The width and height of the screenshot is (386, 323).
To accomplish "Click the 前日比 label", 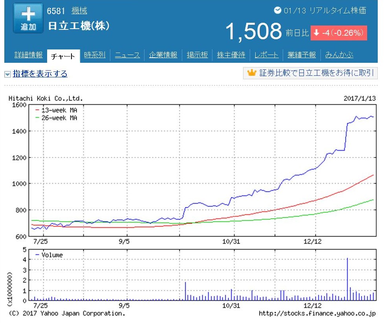I will click(297, 33).
